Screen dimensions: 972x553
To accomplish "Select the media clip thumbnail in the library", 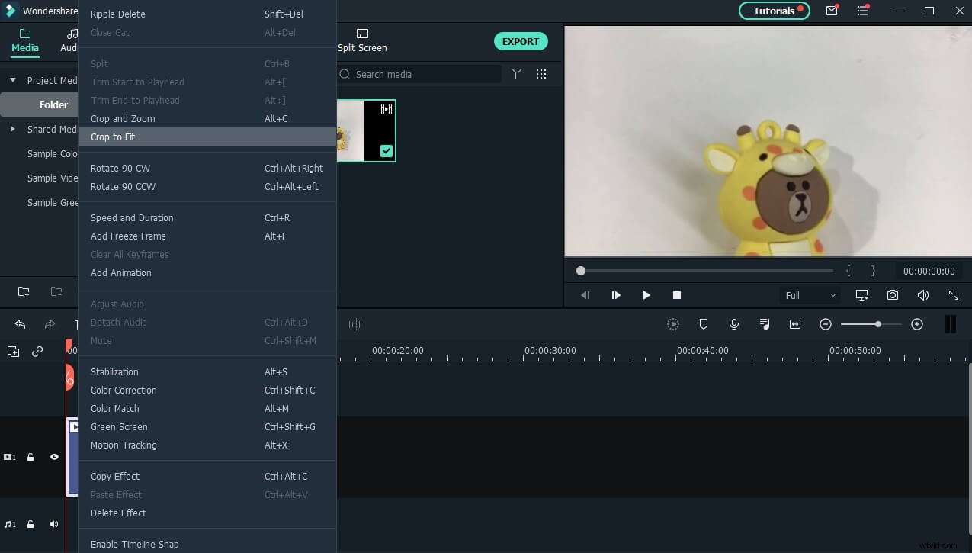I will tap(366, 130).
